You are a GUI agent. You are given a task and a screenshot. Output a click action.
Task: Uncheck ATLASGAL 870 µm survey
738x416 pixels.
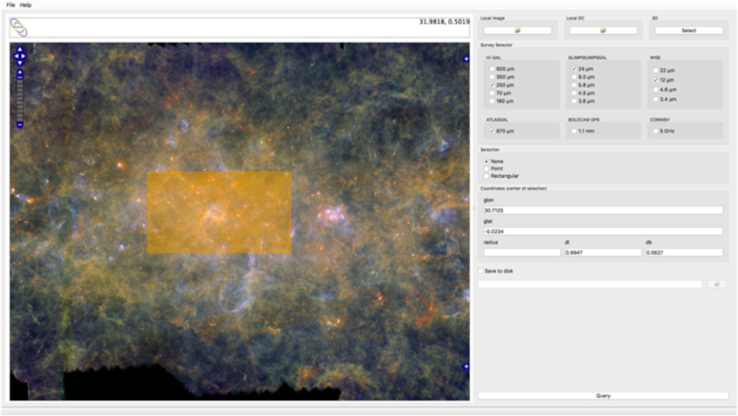(493, 131)
